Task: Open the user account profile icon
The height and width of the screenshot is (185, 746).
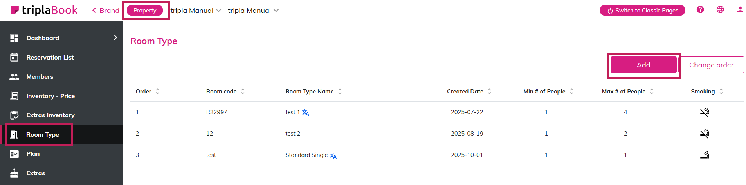Action: [x=740, y=10]
